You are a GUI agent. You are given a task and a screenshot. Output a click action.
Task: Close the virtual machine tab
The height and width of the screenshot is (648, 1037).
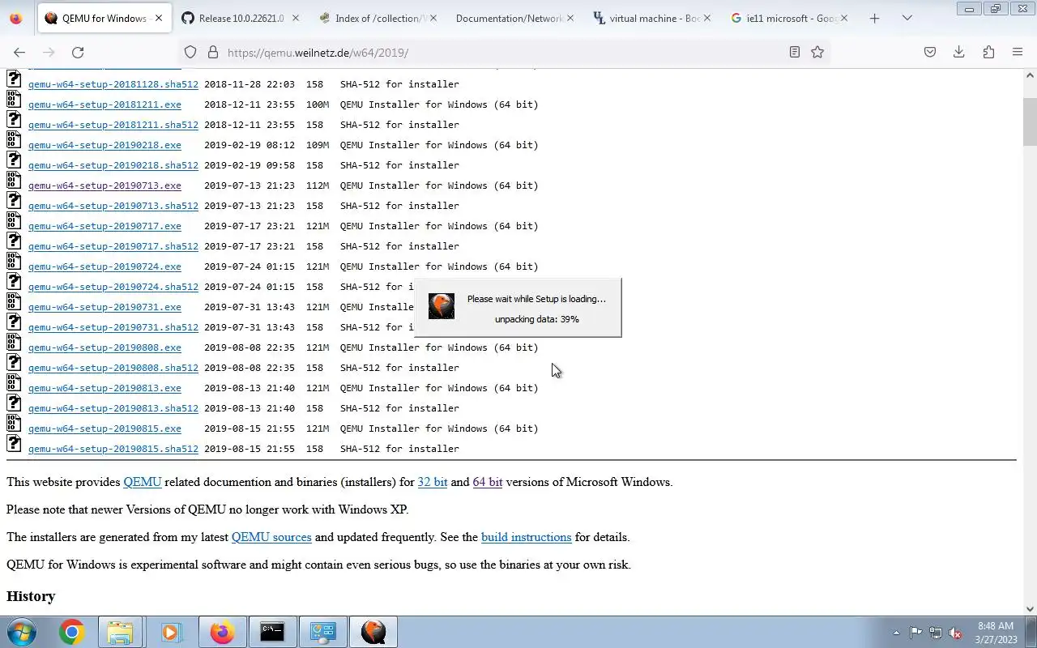(706, 18)
